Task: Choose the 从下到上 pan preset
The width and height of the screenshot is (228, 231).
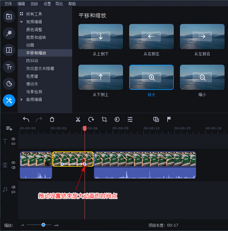Action: point(101,77)
